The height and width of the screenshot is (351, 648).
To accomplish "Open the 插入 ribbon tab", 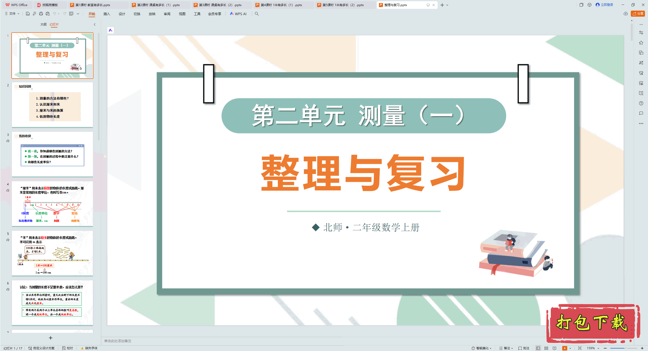I will (x=107, y=14).
